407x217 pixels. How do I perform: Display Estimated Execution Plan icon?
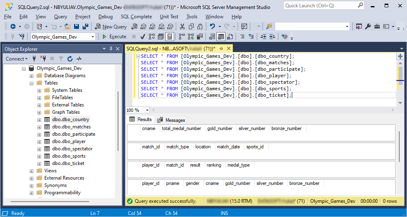[151, 37]
